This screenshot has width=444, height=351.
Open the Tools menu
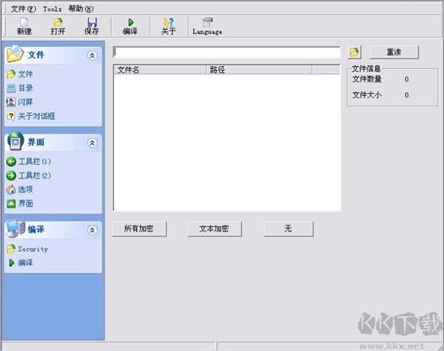click(x=53, y=9)
